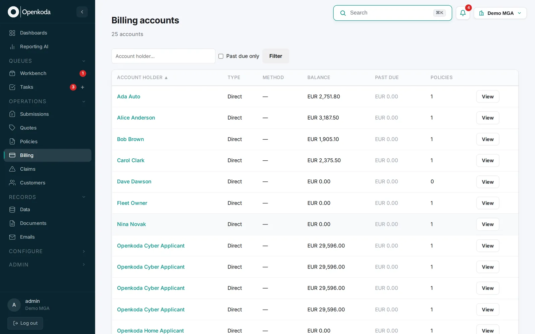Image resolution: width=535 pixels, height=334 pixels.
Task: Open the Ada Auto account link
Action: (x=129, y=97)
